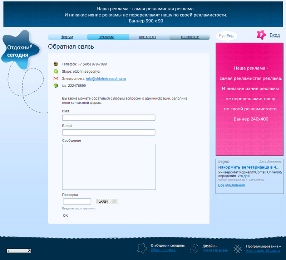286x260 pixels.
Task: Switch to the реклама tab
Action: click(107, 37)
